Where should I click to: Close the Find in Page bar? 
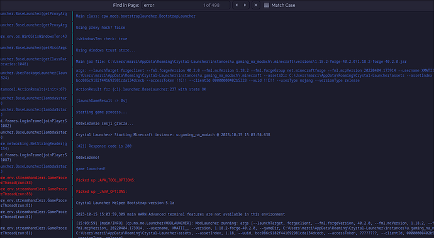tap(256, 5)
